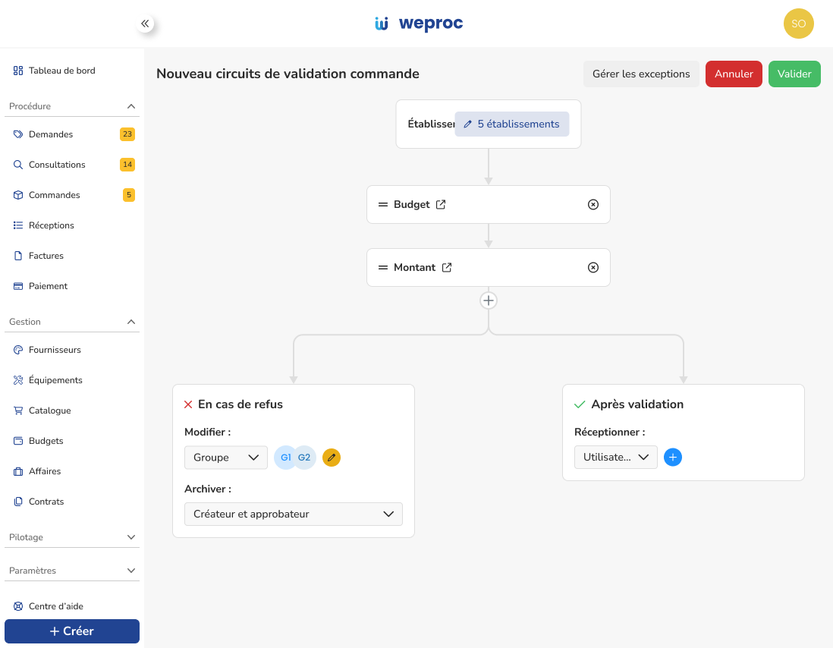Image resolution: width=833 pixels, height=648 pixels.
Task: Open the Tableau de bord dashboard icon
Action: 17,70
